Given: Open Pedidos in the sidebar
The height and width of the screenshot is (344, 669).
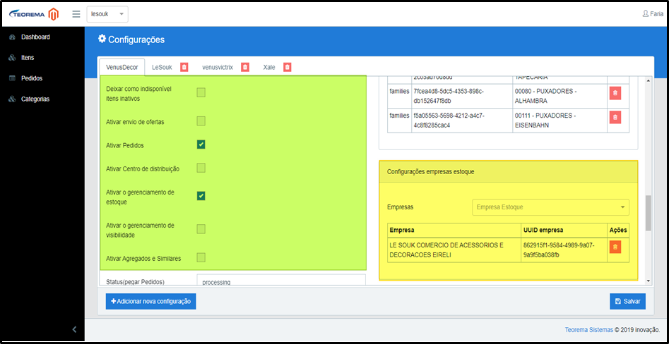Looking at the screenshot, I should pos(32,78).
